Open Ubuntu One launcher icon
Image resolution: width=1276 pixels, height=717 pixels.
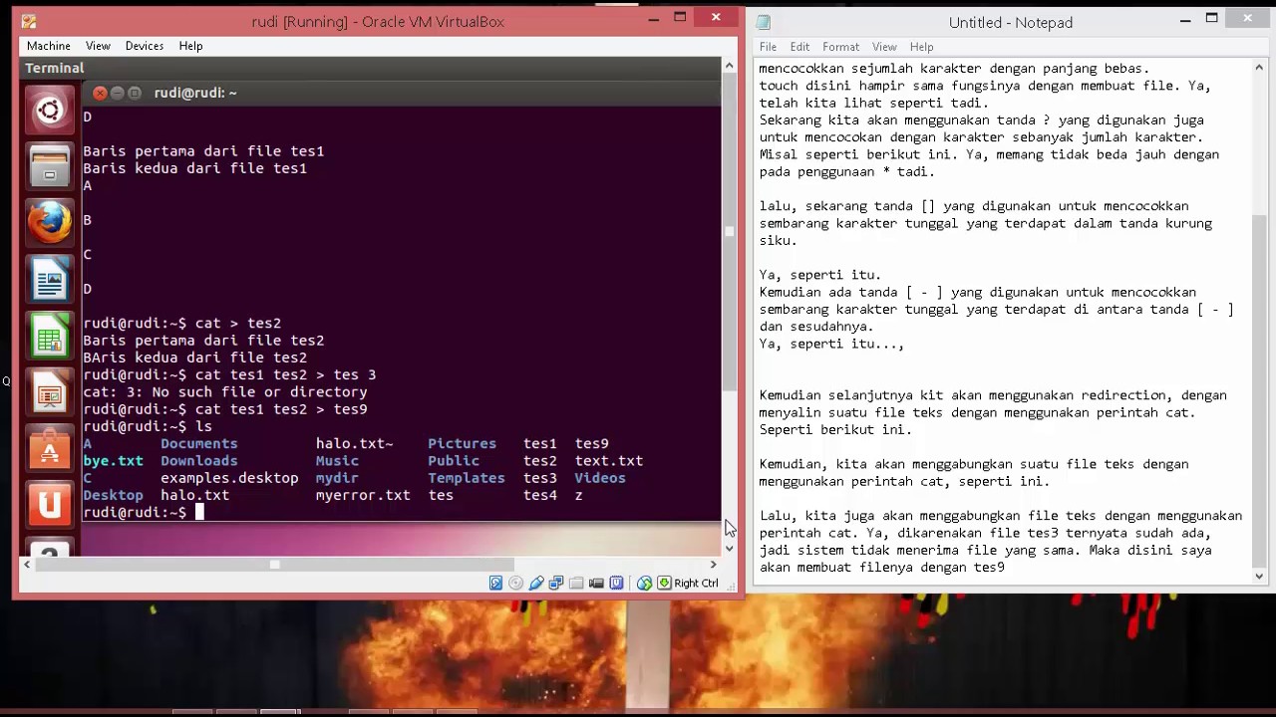pos(50,506)
